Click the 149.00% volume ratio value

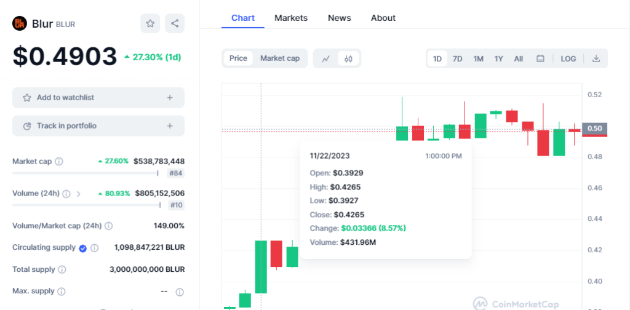(169, 226)
